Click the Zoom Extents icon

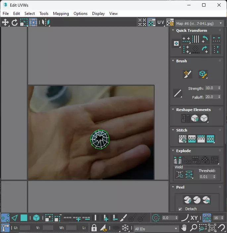[212, 227]
